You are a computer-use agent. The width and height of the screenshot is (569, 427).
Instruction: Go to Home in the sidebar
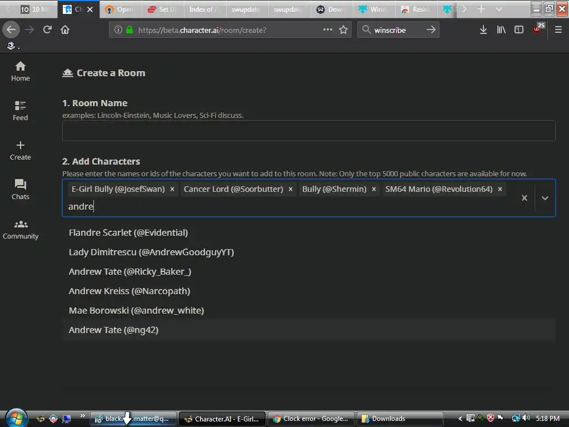point(21,71)
